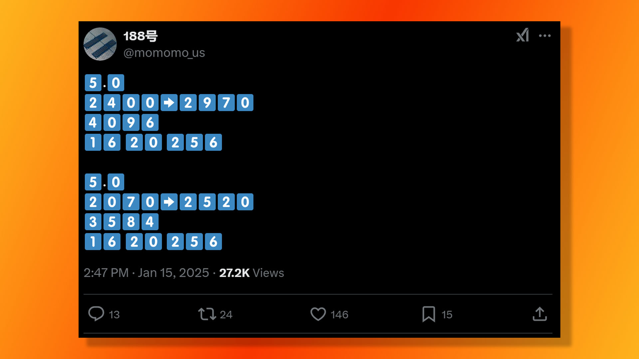Click the repost count 24
This screenshot has width=639, height=359.
pyautogui.click(x=226, y=315)
